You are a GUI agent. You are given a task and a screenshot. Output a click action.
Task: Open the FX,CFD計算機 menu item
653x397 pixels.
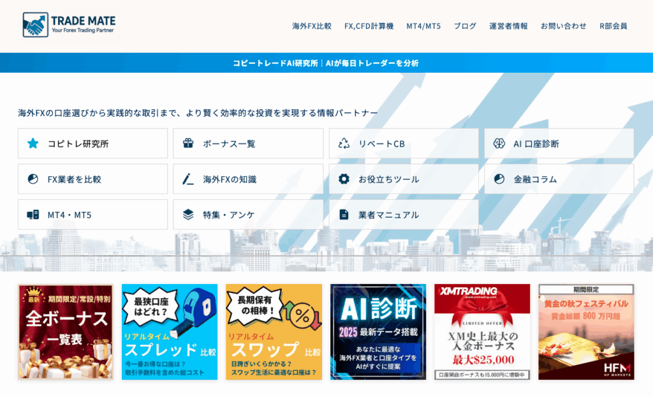(369, 26)
